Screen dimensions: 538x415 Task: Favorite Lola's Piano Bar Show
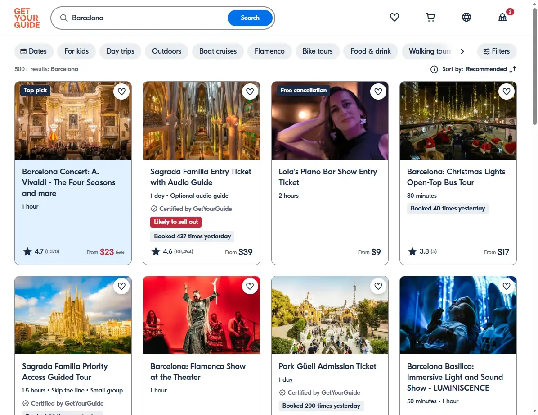tap(378, 91)
